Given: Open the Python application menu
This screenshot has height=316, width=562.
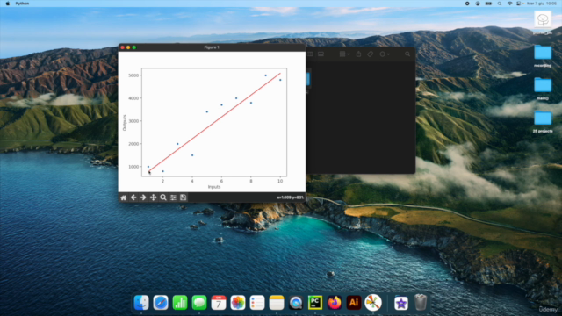Looking at the screenshot, I should coord(22,4).
